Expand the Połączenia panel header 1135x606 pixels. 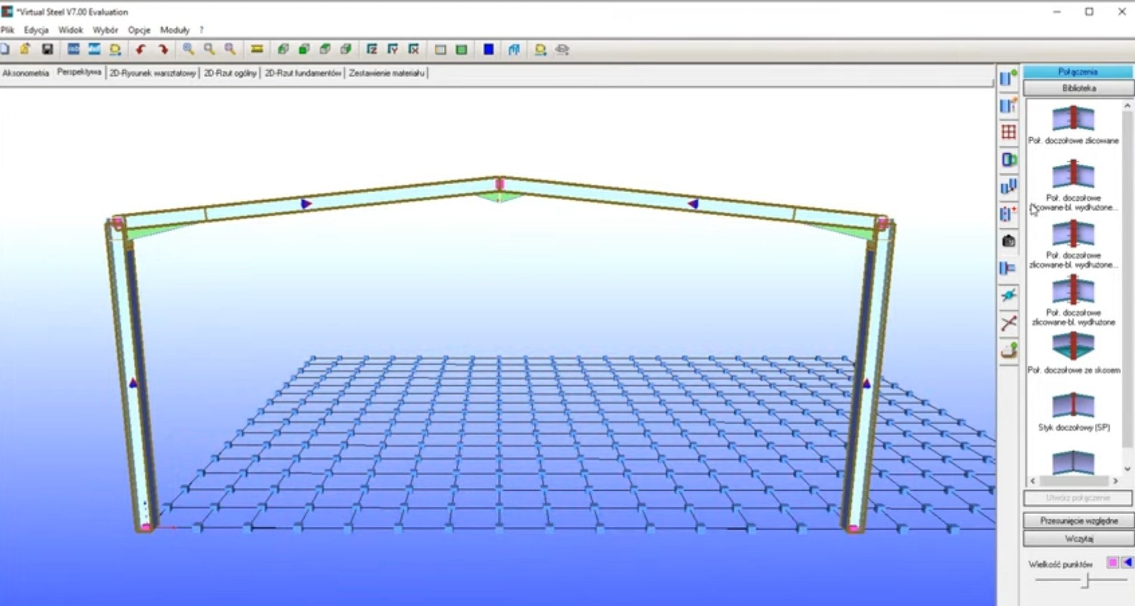(1078, 72)
